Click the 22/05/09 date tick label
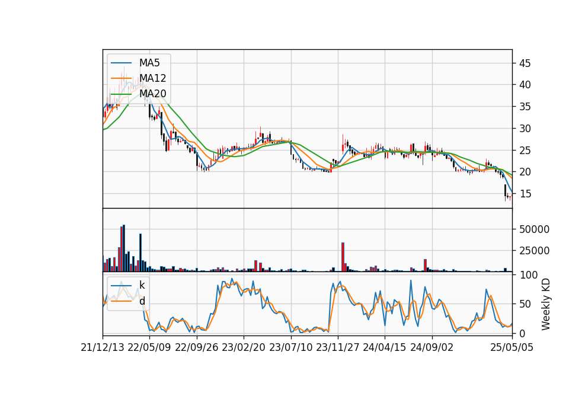Image resolution: width=569 pixels, height=409 pixels. 149,347
